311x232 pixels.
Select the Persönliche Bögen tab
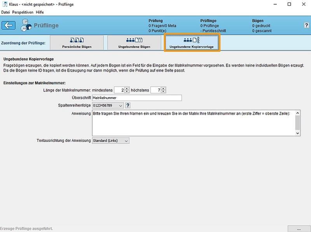pos(77,43)
